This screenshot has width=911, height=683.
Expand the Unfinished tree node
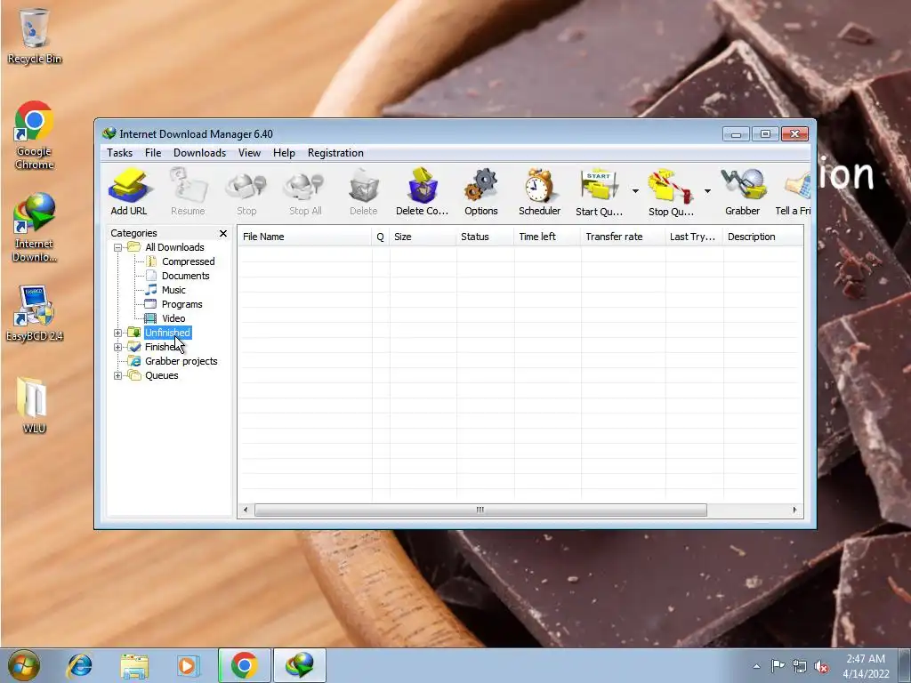118,333
